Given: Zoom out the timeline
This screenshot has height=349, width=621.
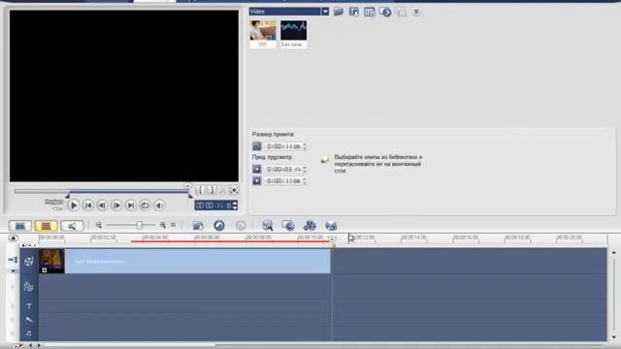Looking at the screenshot, I should click(99, 225).
